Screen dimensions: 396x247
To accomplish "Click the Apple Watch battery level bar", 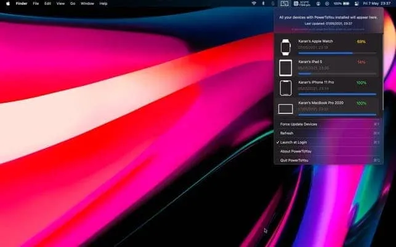I will (337, 53).
